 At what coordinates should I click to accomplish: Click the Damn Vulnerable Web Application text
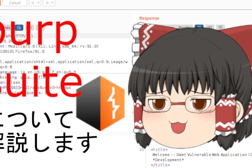click(x=211, y=154)
